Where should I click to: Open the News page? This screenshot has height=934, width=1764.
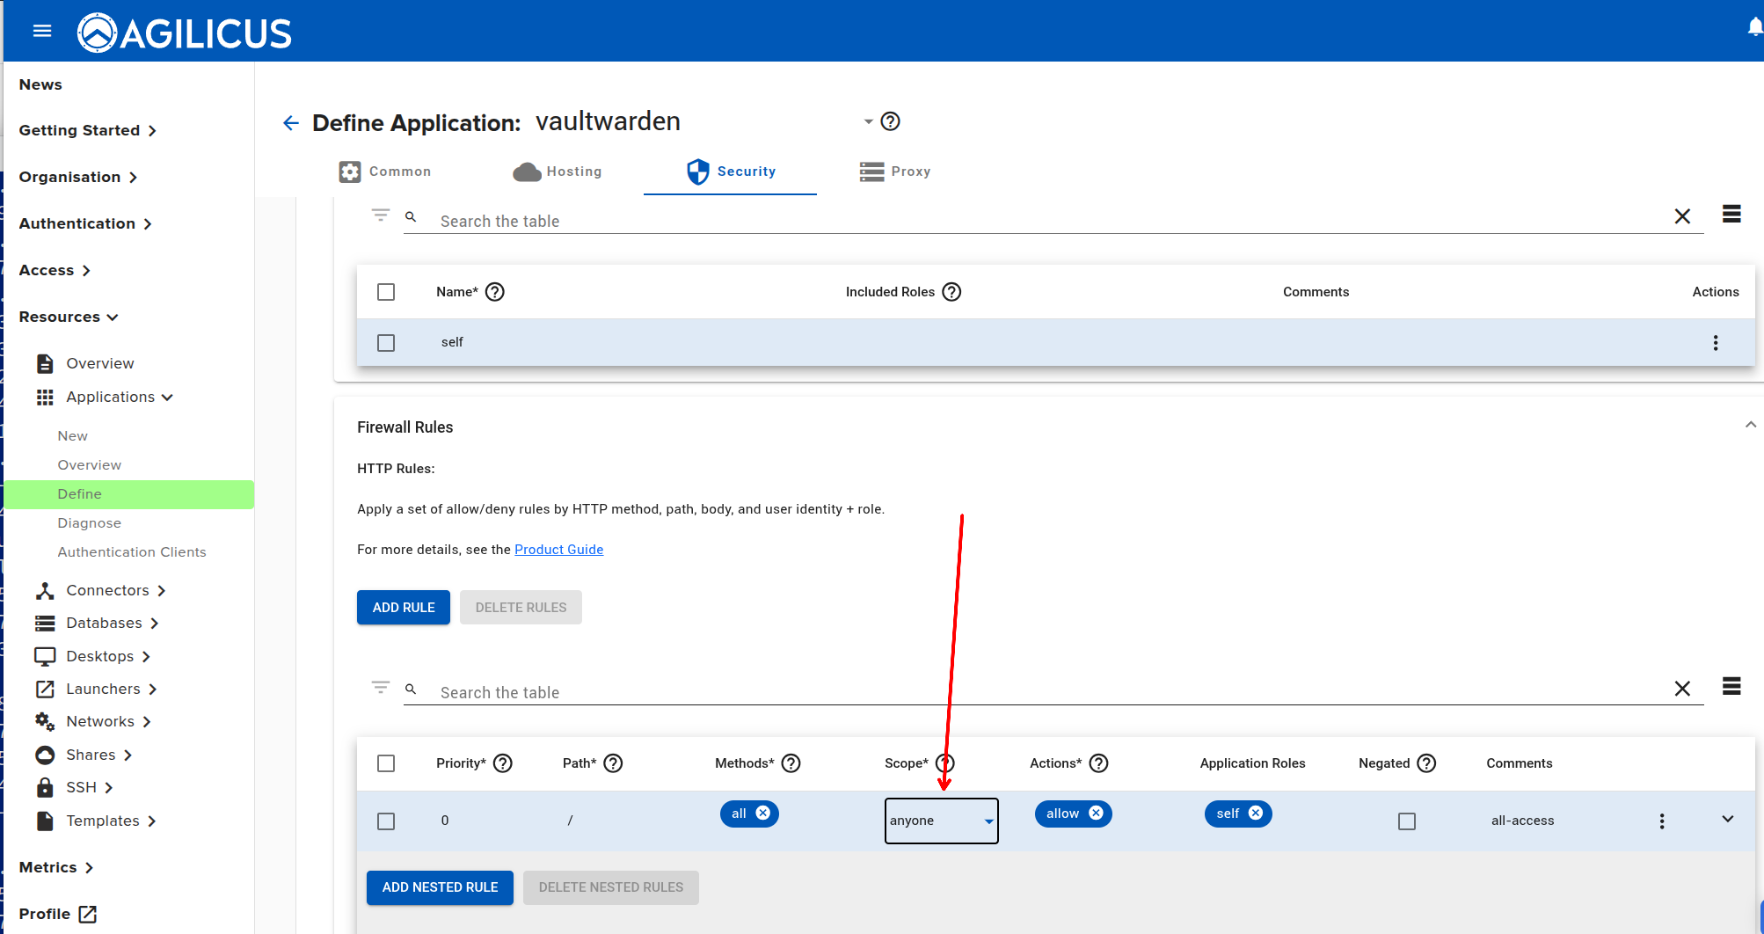40,85
